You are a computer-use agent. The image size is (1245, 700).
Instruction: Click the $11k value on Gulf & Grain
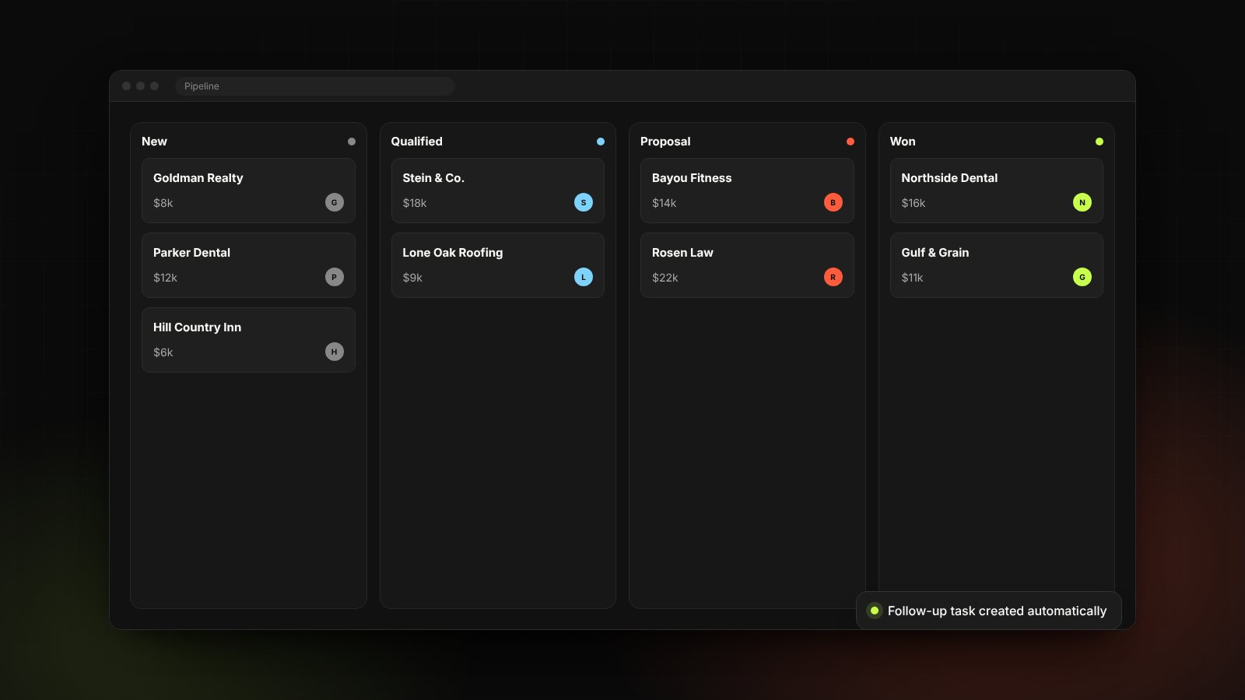pyautogui.click(x=912, y=278)
